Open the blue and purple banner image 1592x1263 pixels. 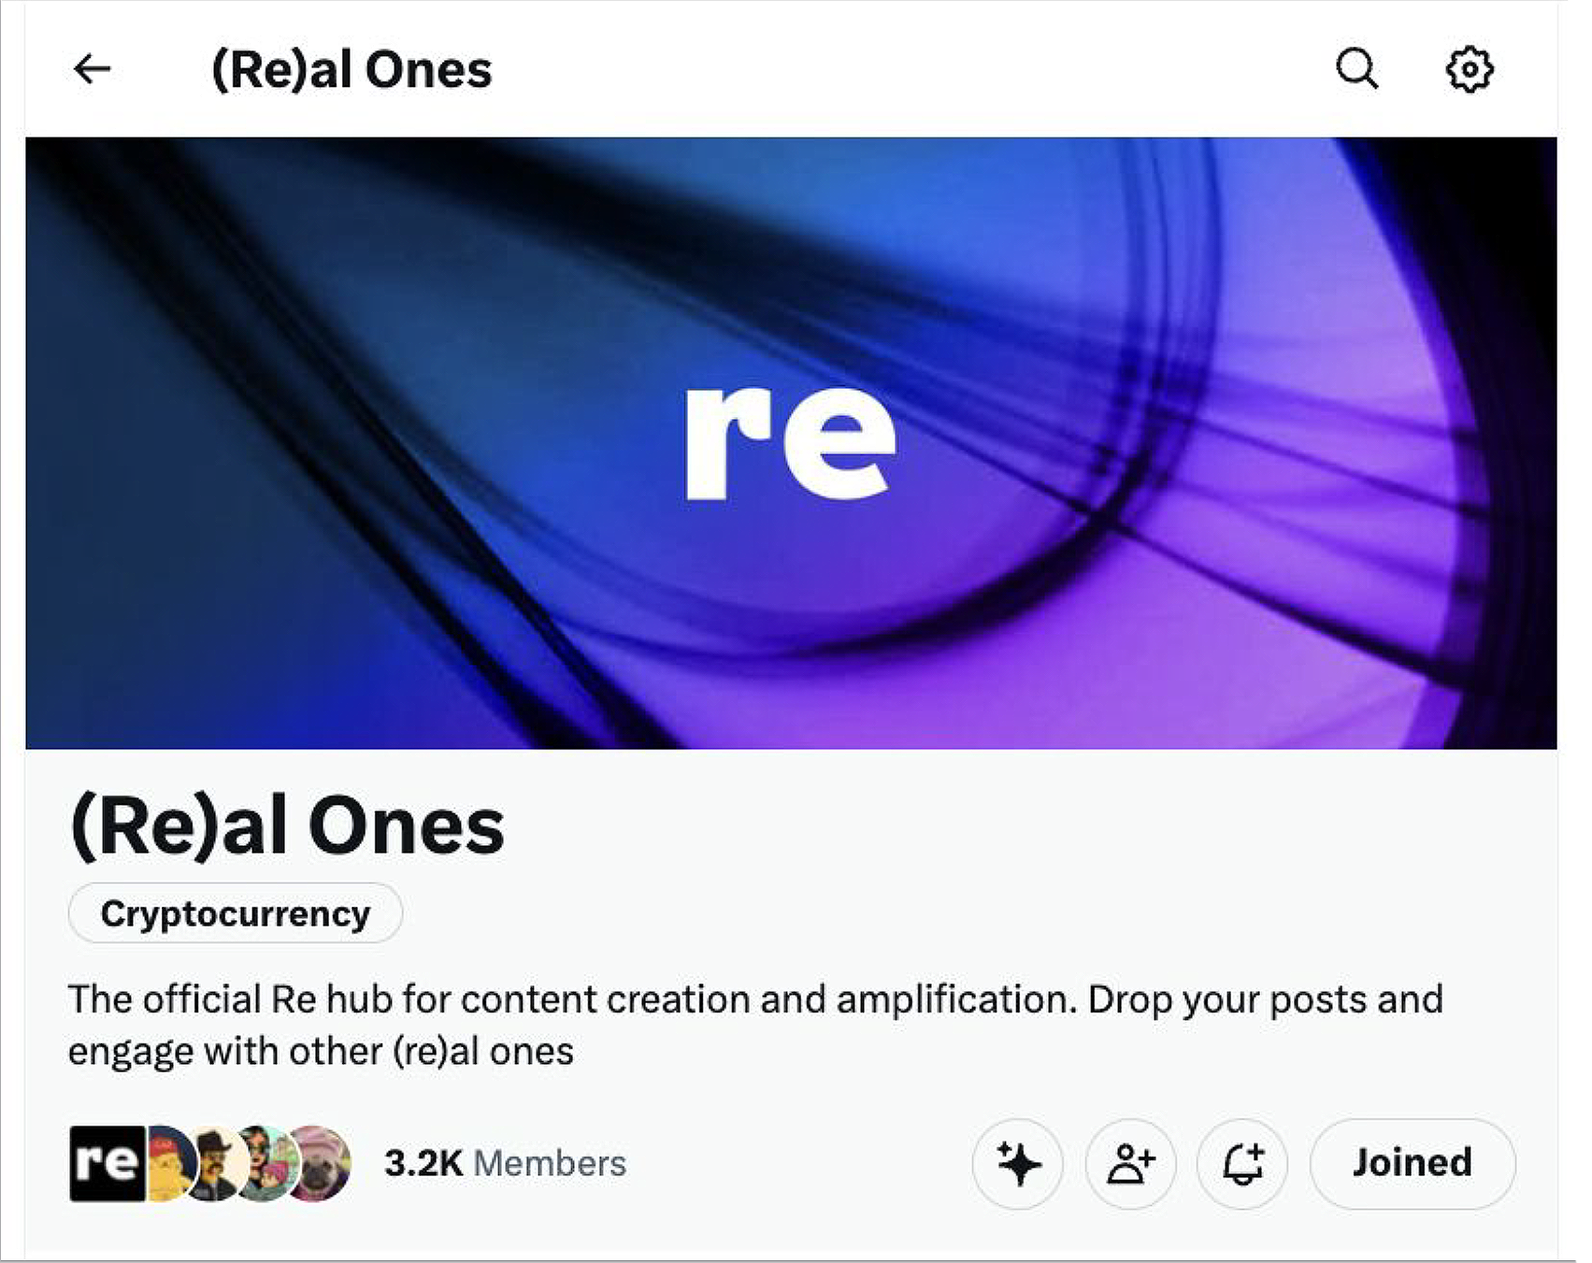(791, 443)
